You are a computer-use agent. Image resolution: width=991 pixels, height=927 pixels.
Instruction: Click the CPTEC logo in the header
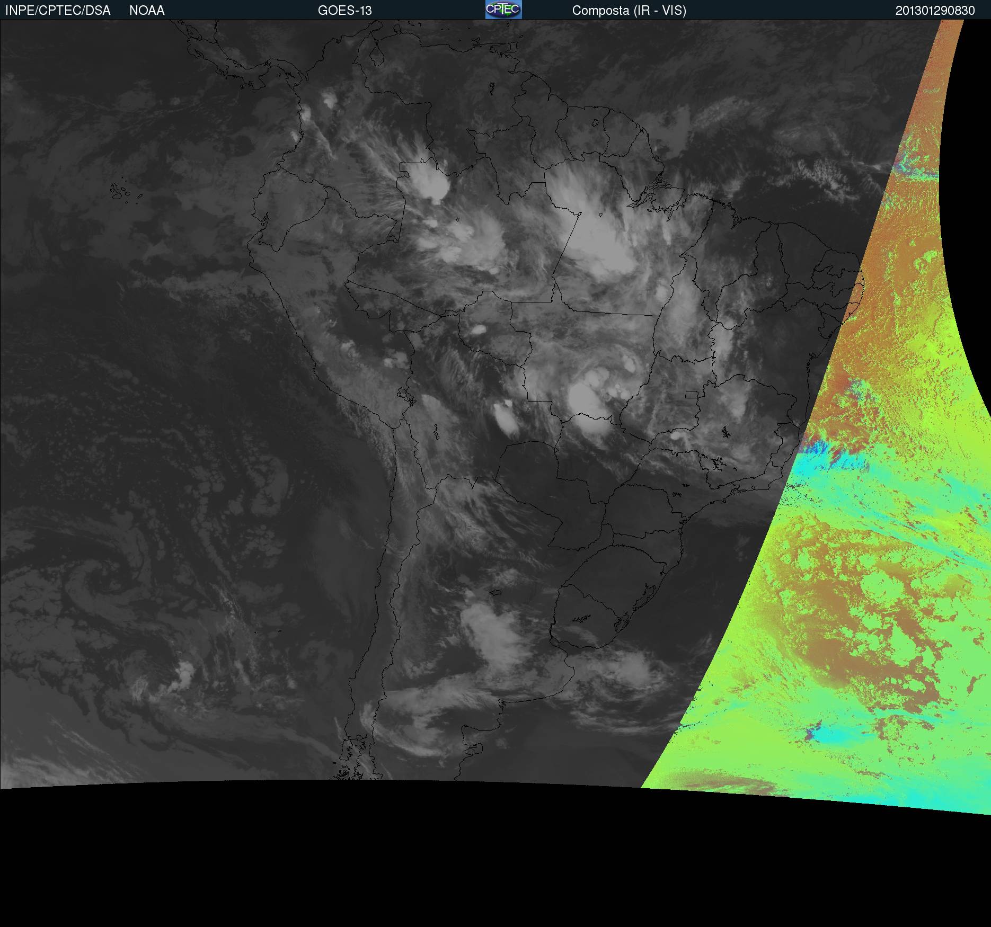tap(503, 10)
